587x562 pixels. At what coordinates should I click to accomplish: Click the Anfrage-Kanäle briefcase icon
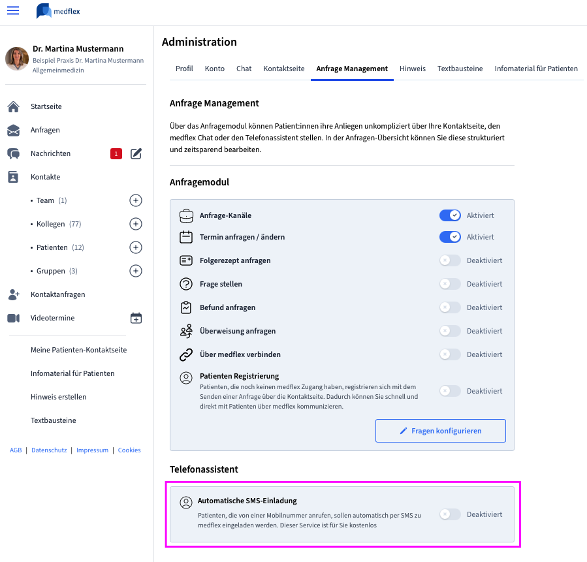coord(186,215)
